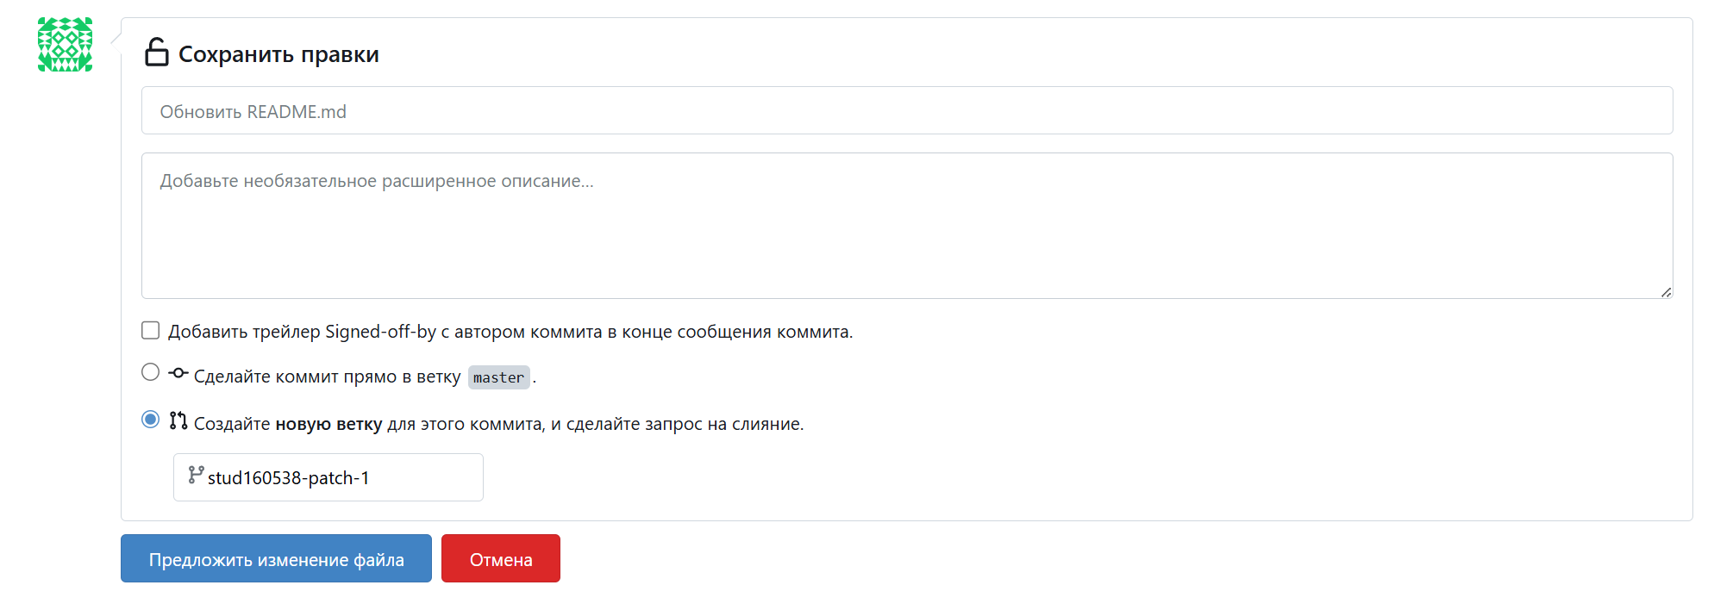1714x610 pixels.
Task: Click the pull request icon before Создайте
Action: [x=178, y=420]
